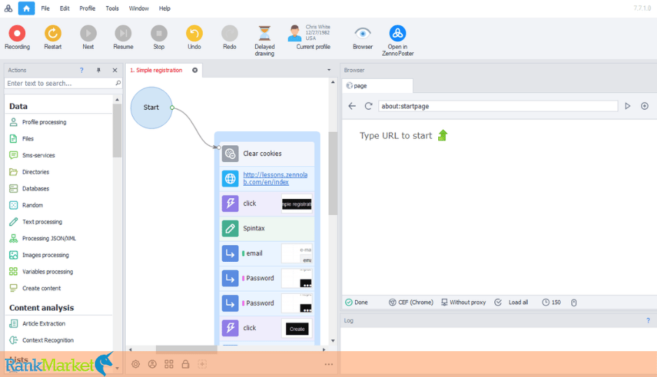Select the email input action block
The height and width of the screenshot is (377, 657).
pos(267,253)
